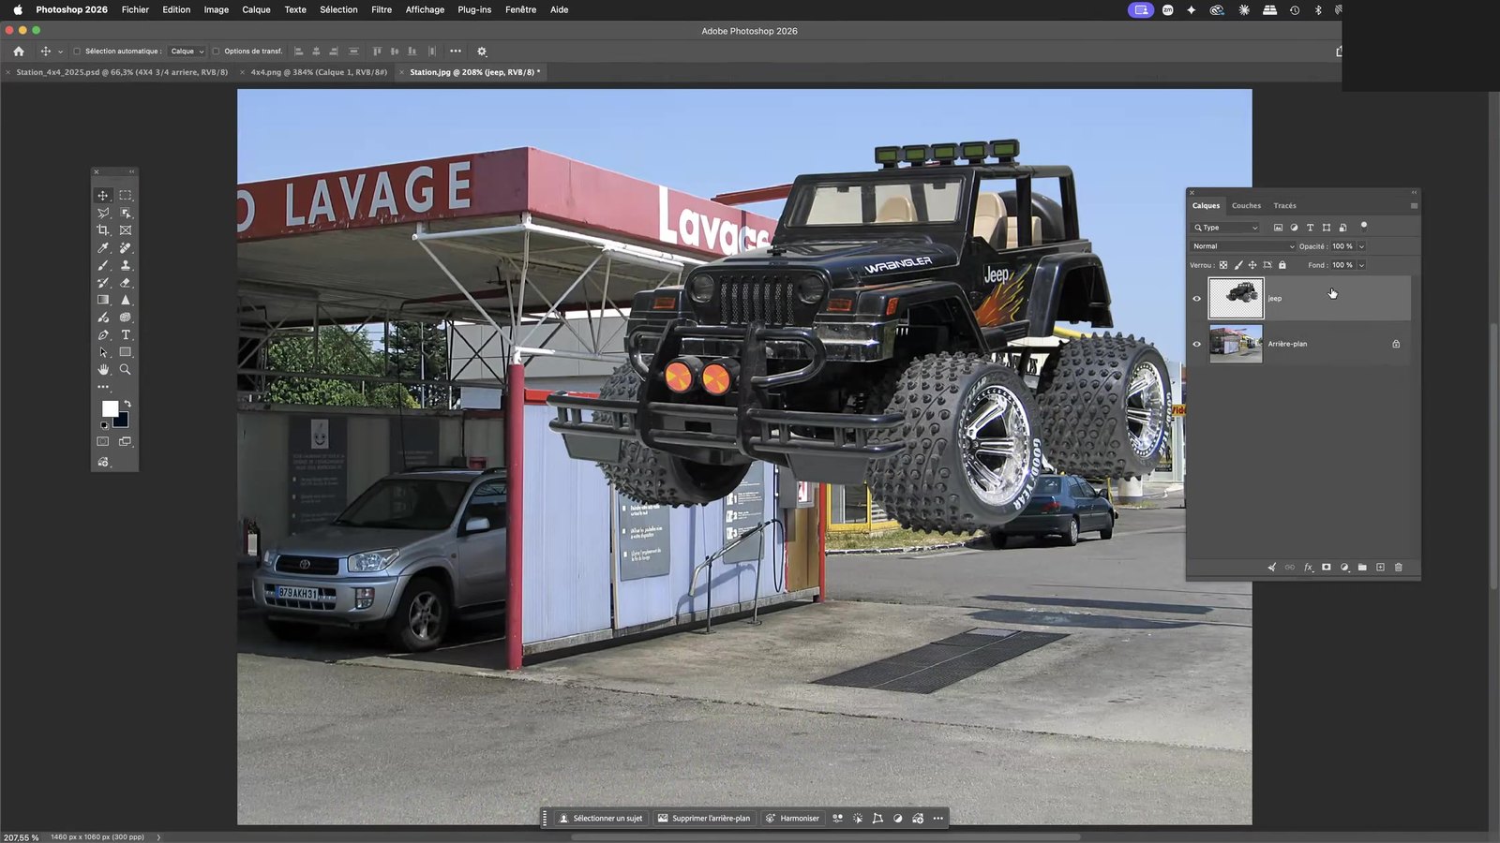Create a new layer from Layers panel

1380,568
